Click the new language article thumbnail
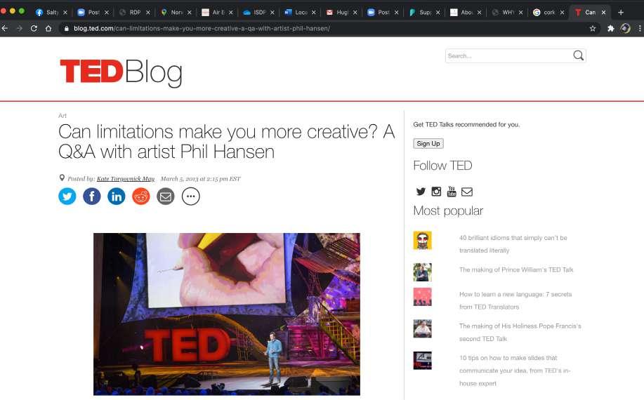644x400 pixels. [422, 297]
